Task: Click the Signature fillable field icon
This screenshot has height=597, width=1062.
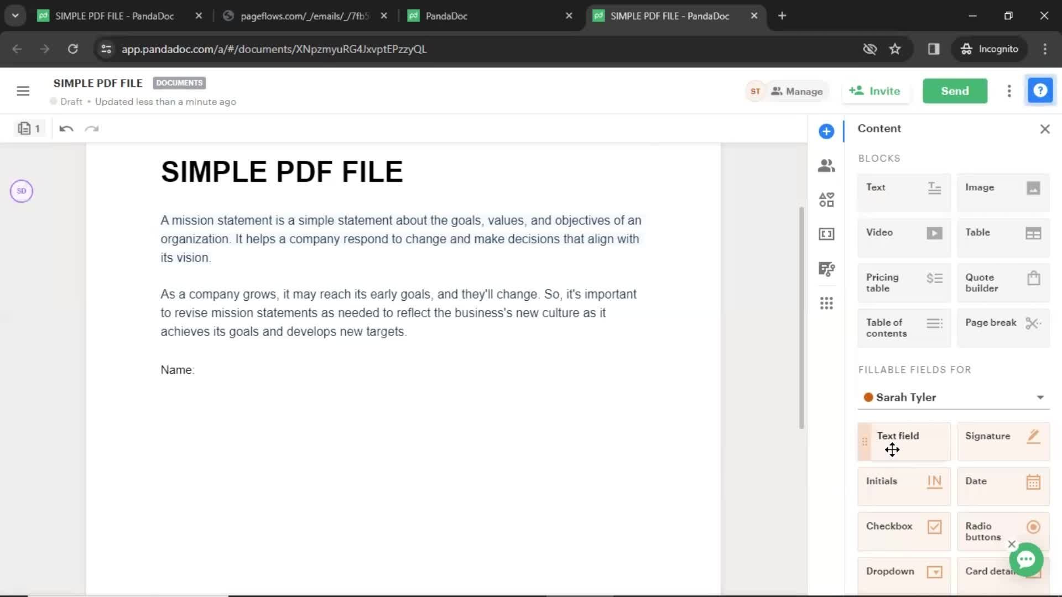Action: [x=1035, y=436]
